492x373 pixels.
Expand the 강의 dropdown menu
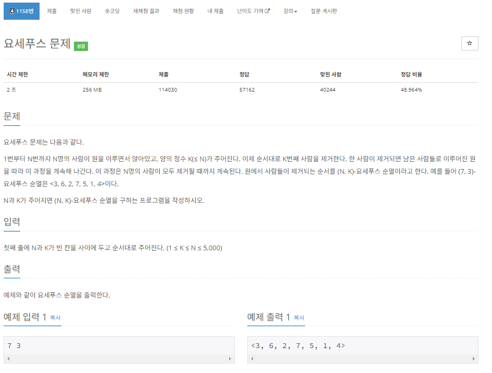(x=291, y=10)
